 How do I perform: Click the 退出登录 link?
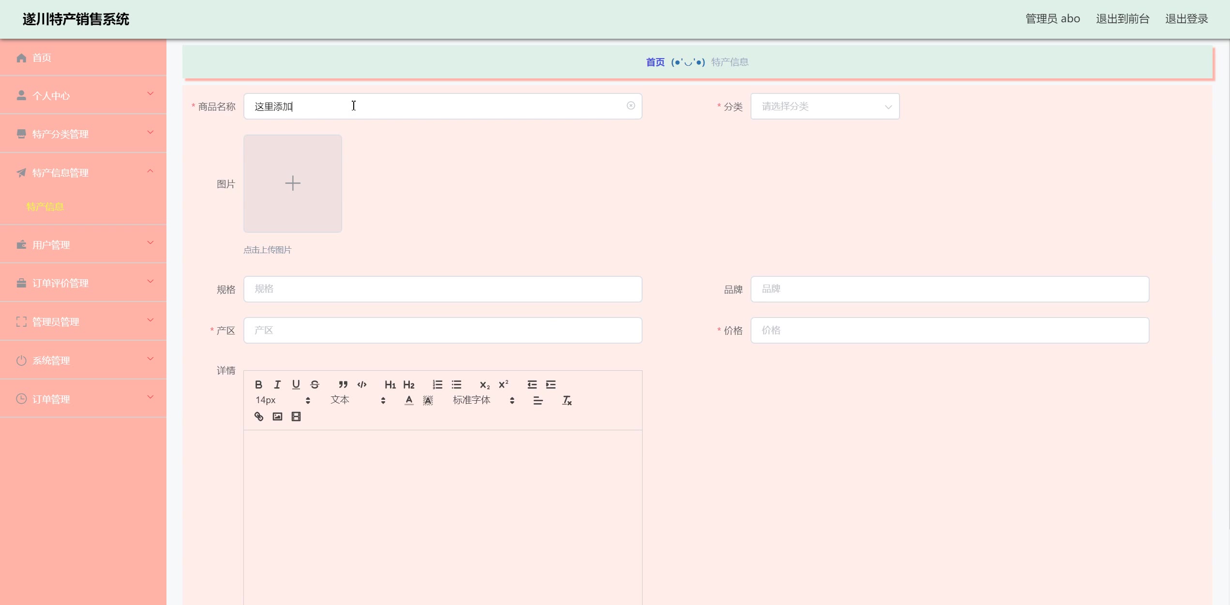(x=1186, y=19)
